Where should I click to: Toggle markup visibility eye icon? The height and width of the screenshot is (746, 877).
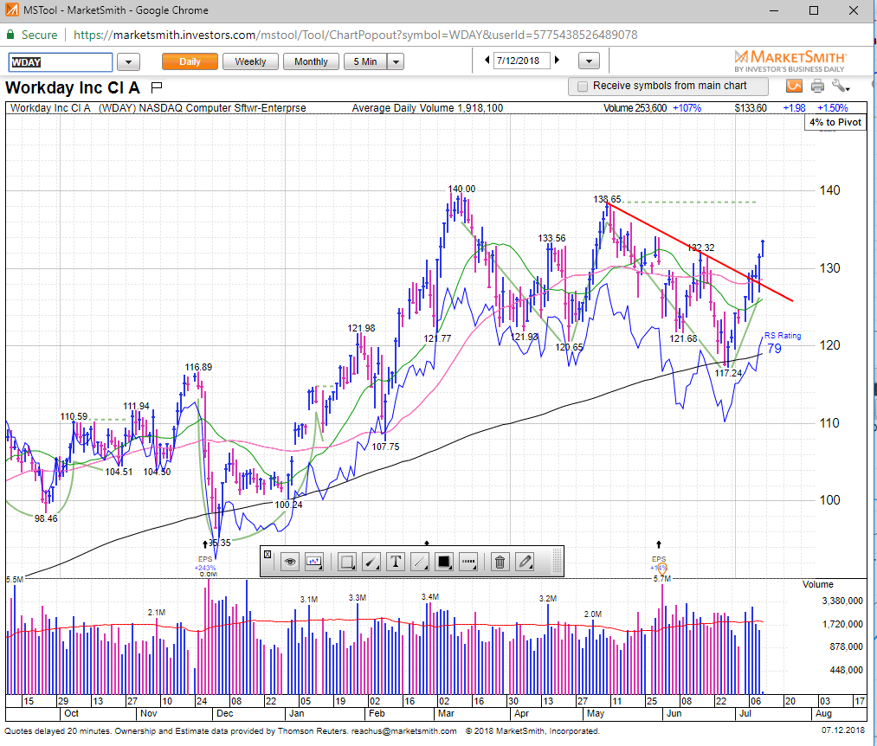point(290,562)
